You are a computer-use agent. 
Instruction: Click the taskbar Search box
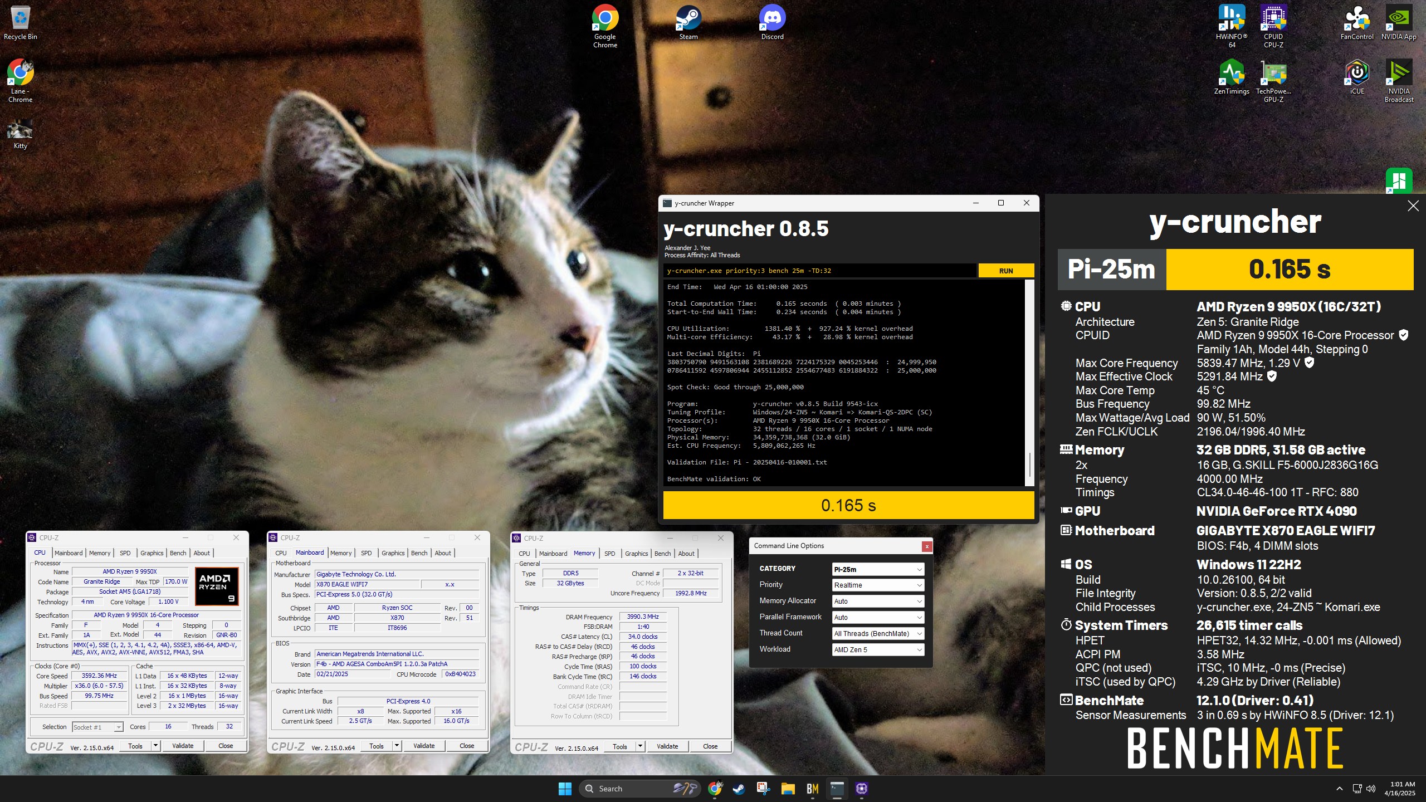[639, 789]
